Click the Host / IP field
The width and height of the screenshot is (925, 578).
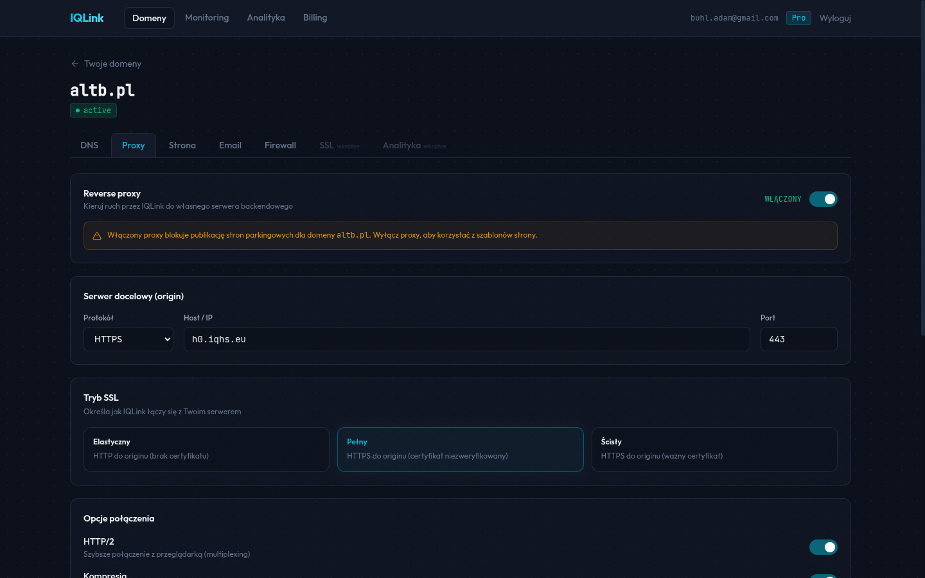[466, 339]
